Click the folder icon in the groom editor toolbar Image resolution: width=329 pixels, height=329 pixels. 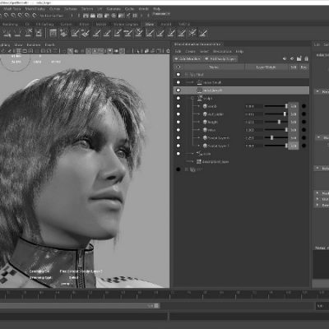(x=299, y=58)
